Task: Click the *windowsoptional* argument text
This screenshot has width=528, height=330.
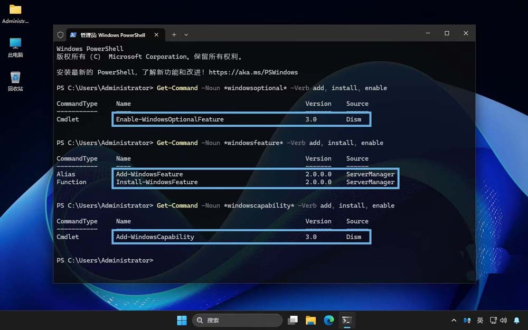Action: click(255, 88)
